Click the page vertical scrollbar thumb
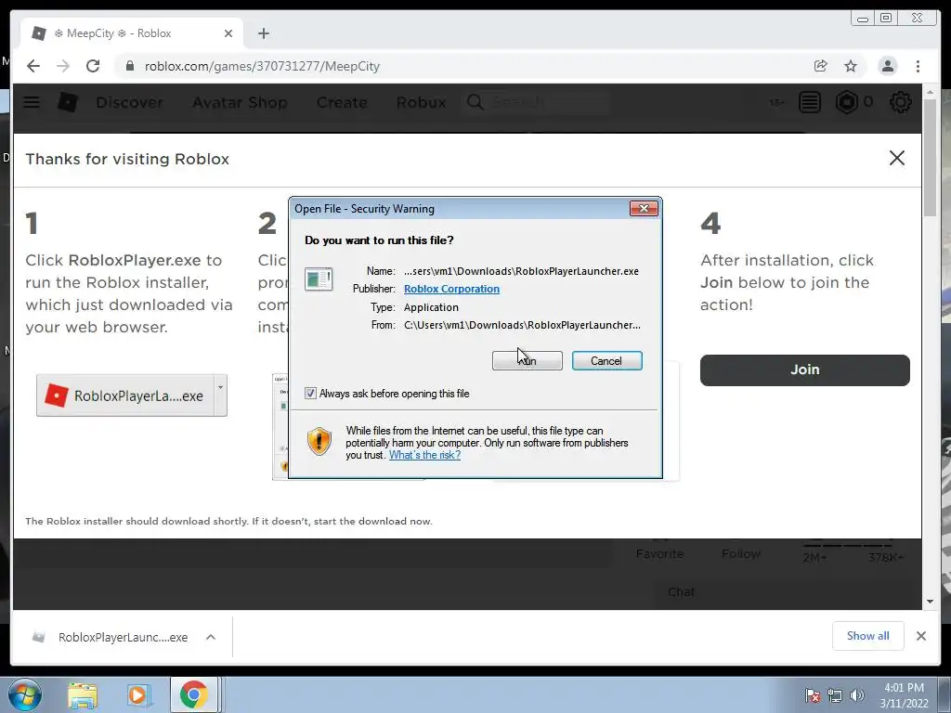951x713 pixels. tap(930, 156)
